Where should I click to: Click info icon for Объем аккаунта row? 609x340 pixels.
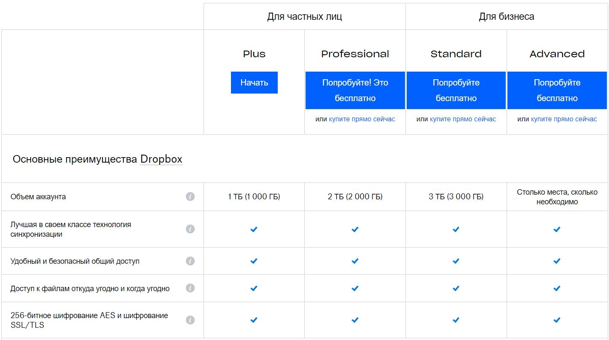point(190,196)
